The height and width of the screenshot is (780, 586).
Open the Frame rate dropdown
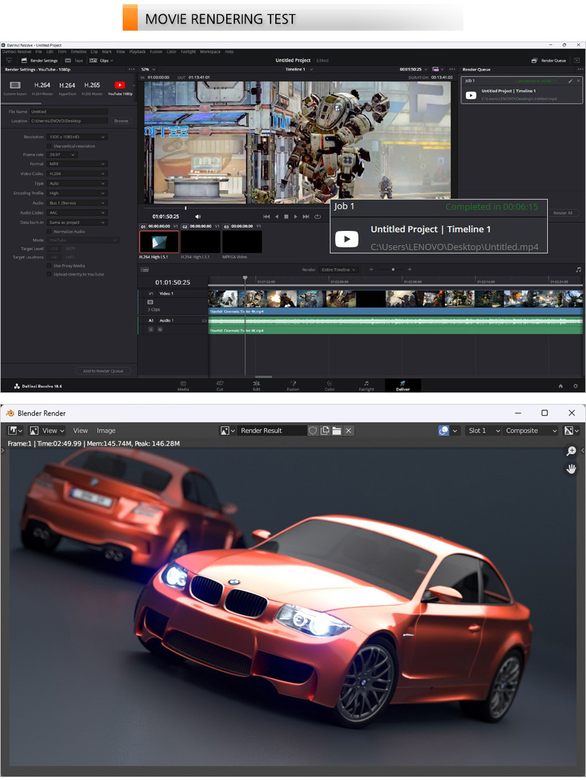(62, 155)
